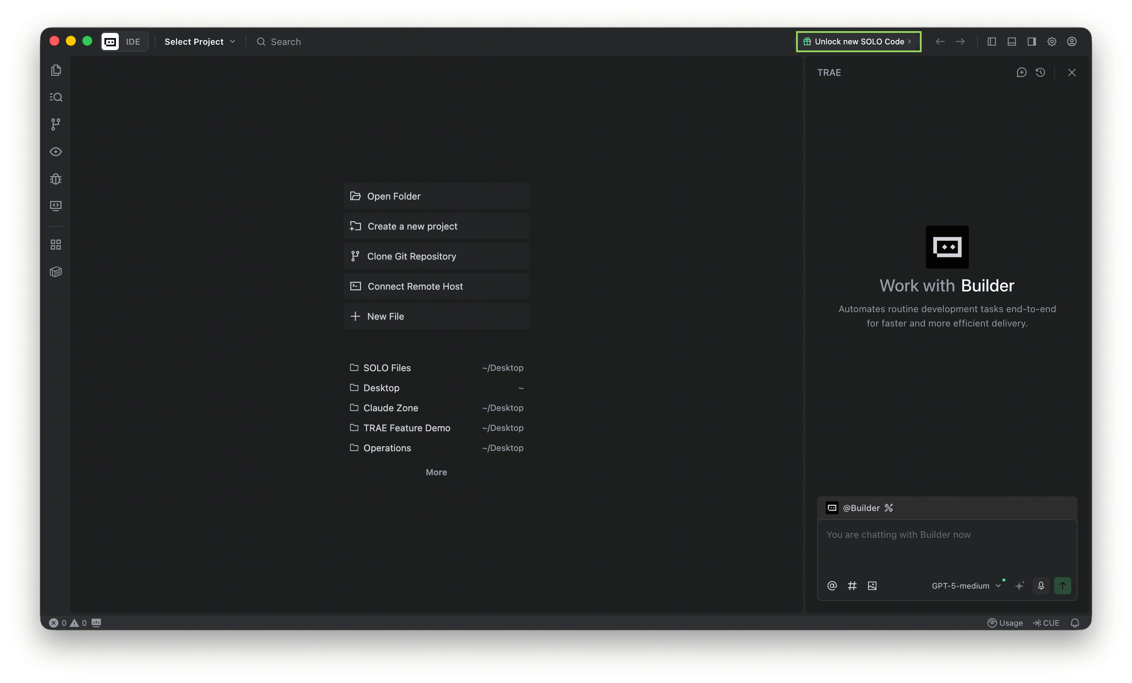
Task: Open the Debug bug icon in sidebar
Action: click(x=55, y=179)
